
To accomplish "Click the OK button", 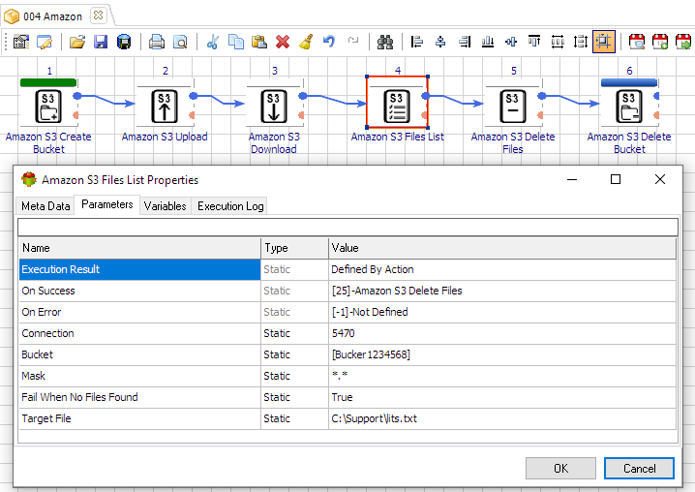I will point(560,469).
